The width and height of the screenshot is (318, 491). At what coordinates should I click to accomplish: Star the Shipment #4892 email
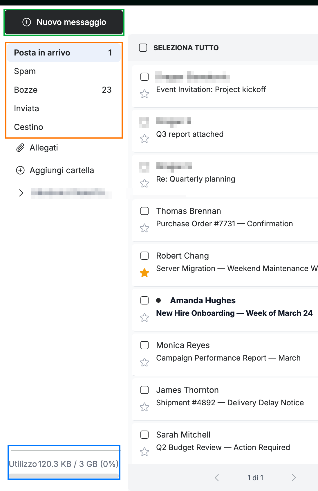point(144,407)
